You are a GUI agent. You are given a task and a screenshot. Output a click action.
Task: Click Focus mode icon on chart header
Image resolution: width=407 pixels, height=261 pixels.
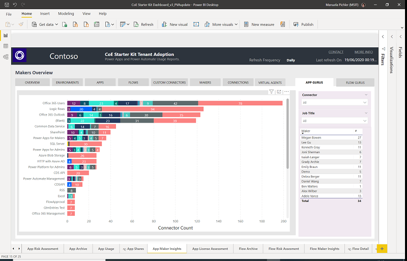(279, 92)
